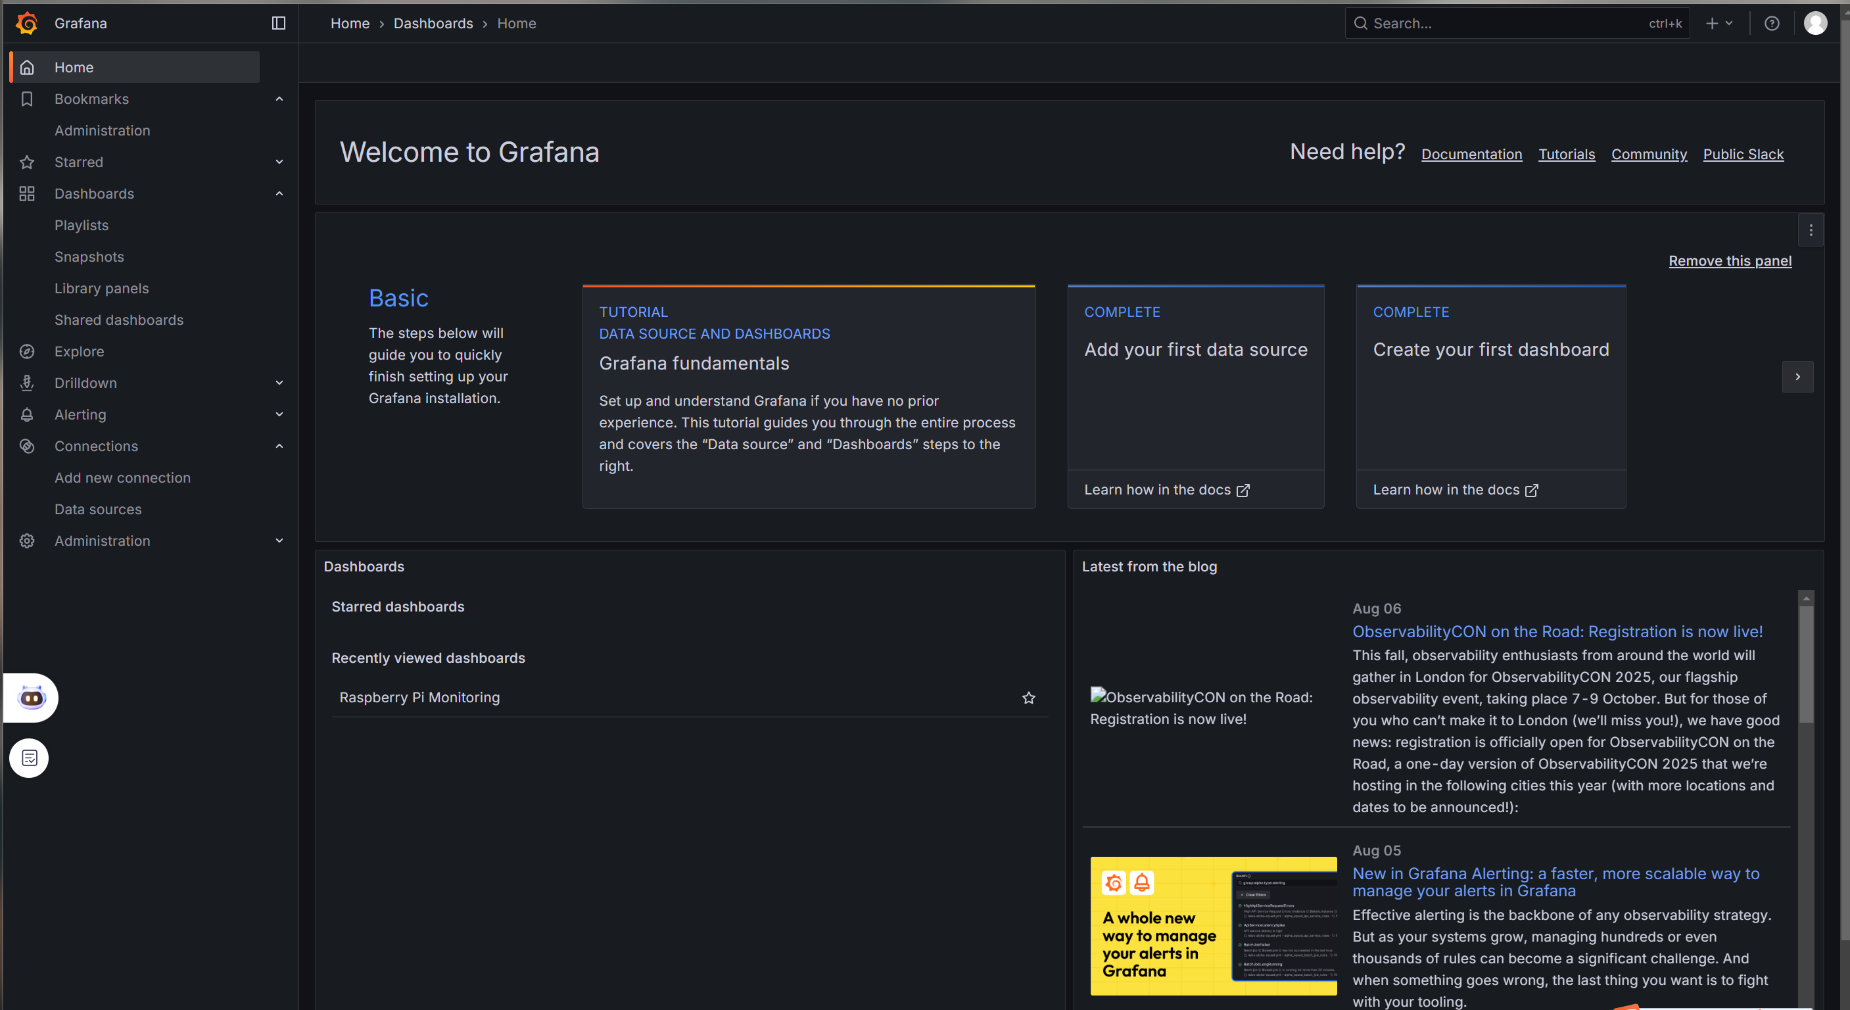Open Add new connection in sidebar
This screenshot has height=1010, width=1850.
122,477
